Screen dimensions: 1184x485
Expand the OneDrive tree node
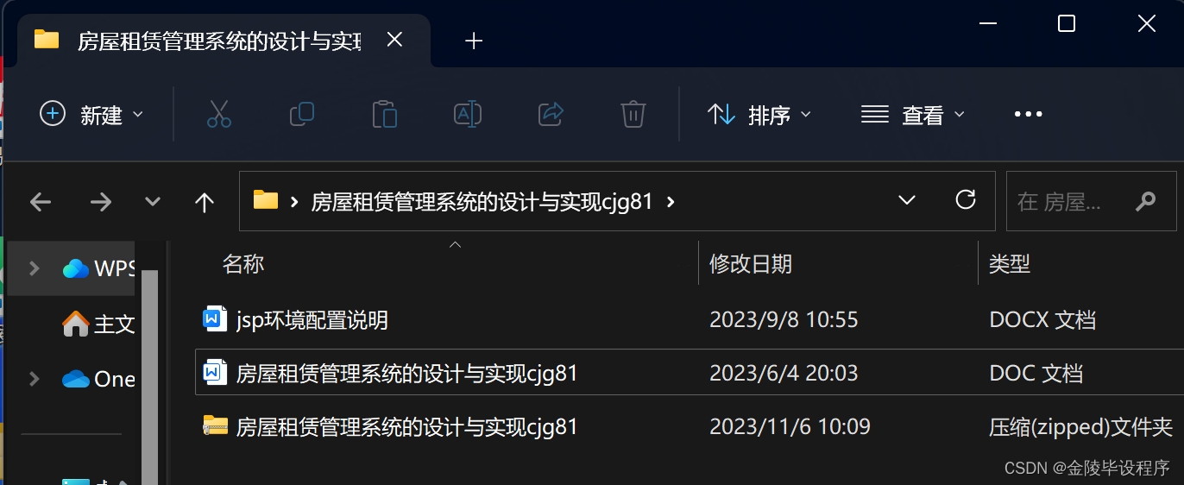(x=34, y=379)
